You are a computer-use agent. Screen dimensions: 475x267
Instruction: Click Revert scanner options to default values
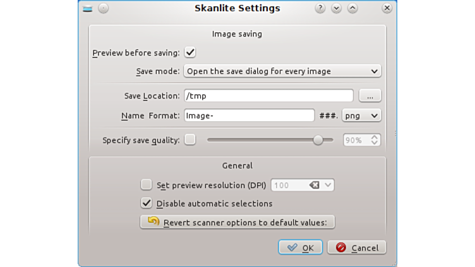coord(237,222)
